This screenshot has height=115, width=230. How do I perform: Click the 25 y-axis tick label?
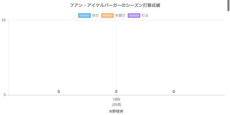point(3,20)
